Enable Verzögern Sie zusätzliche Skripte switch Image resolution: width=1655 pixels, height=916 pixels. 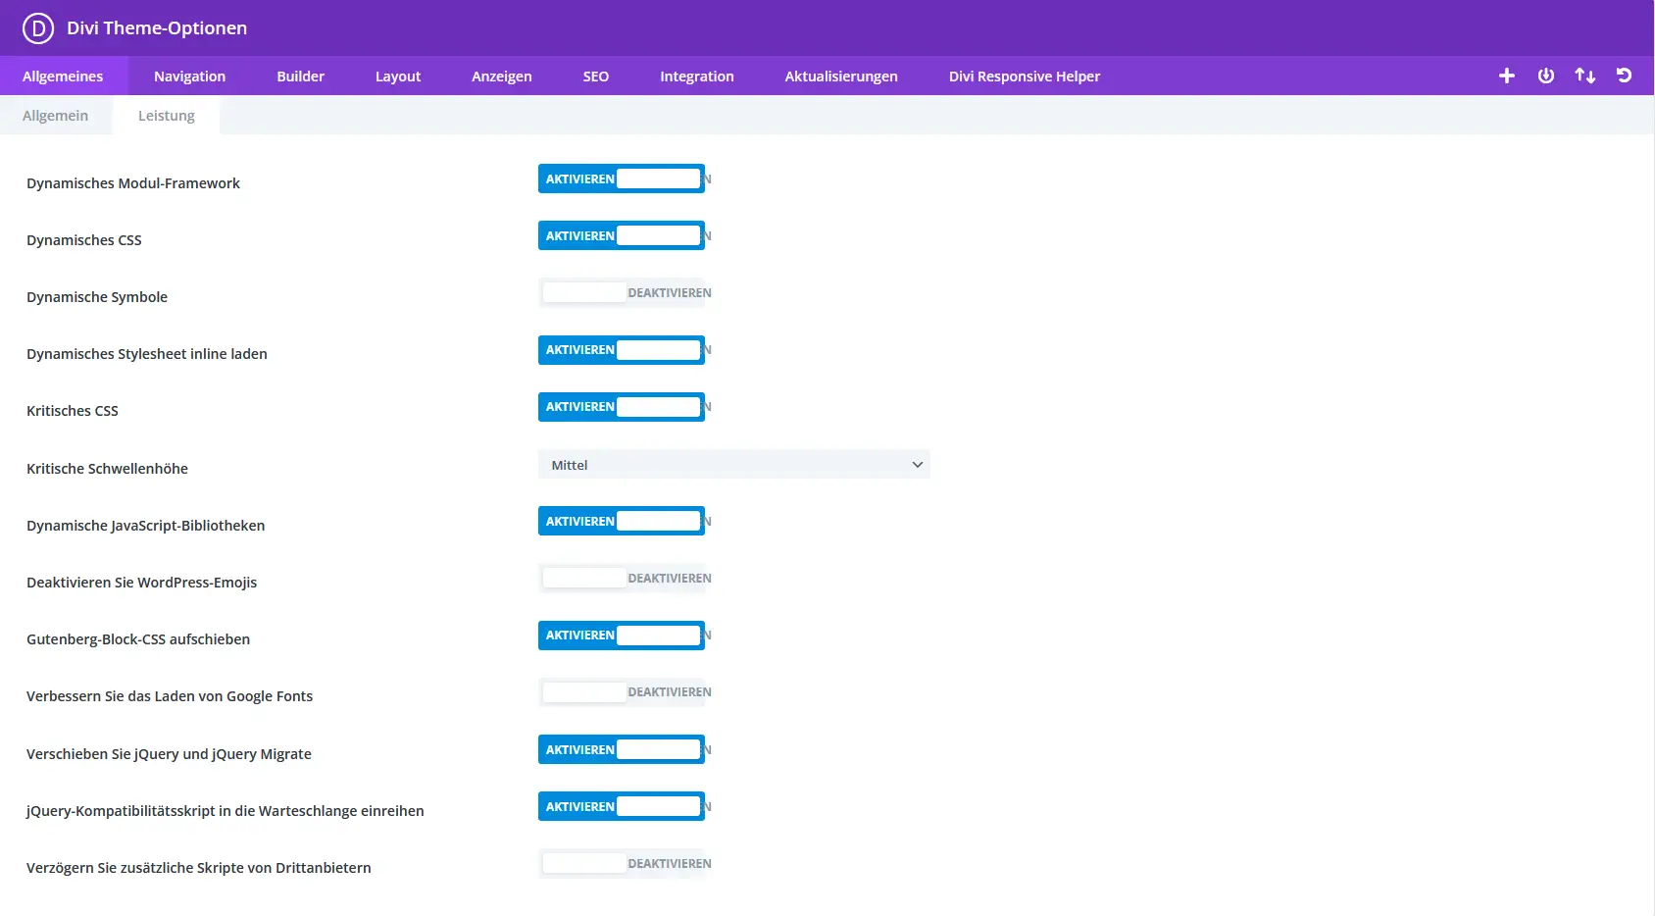[622, 863]
